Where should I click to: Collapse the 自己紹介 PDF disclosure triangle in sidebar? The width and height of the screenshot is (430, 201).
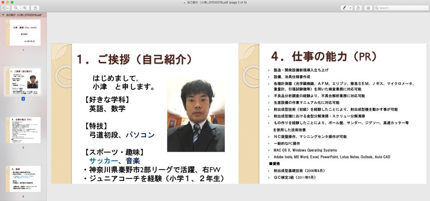point(3,15)
